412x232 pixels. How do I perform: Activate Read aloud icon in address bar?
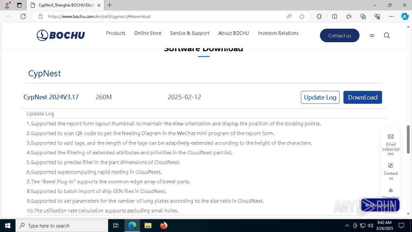(289, 16)
